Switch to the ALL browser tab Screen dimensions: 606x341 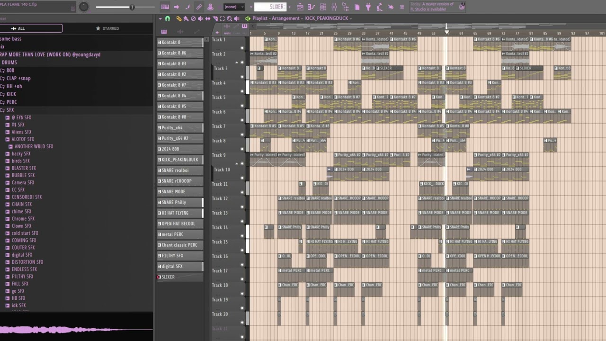click(31, 28)
